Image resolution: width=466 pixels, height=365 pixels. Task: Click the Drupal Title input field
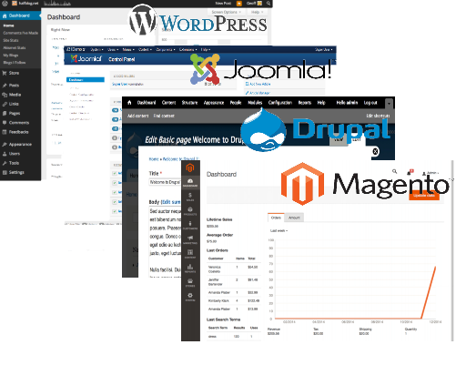pyautogui.click(x=165, y=182)
